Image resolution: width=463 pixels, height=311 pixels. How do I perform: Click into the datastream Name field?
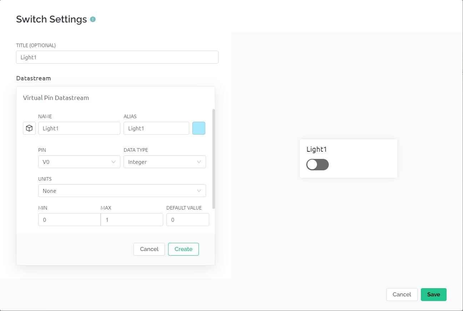tap(79, 128)
